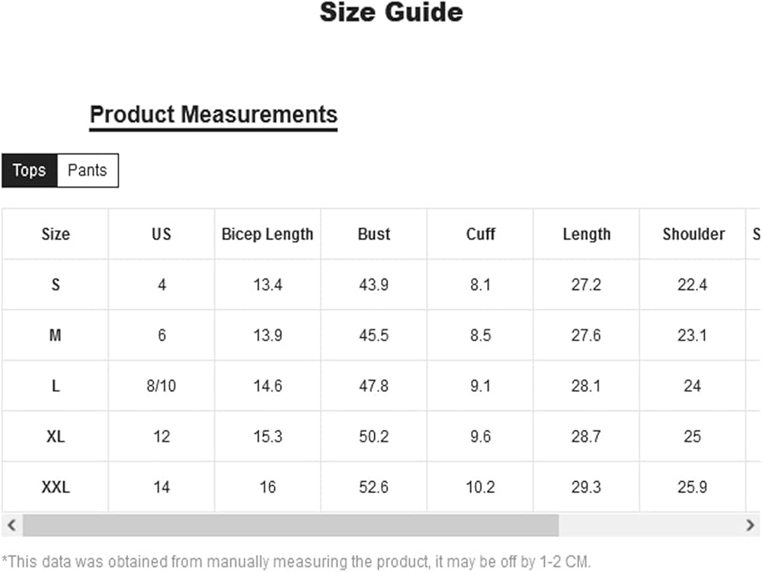Click the Bust column header

[x=374, y=234]
